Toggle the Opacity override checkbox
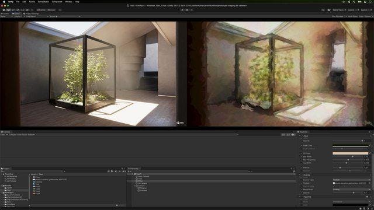The height and width of the screenshot is (210, 374). (x=302, y=141)
